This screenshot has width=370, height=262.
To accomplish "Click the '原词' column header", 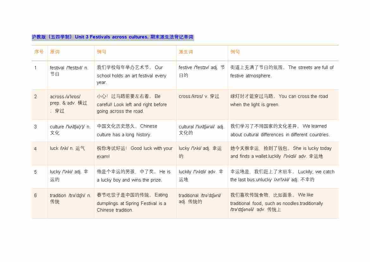I will click(x=55, y=52).
